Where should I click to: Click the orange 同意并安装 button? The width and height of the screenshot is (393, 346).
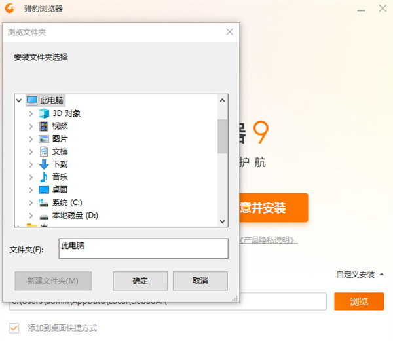coord(274,208)
